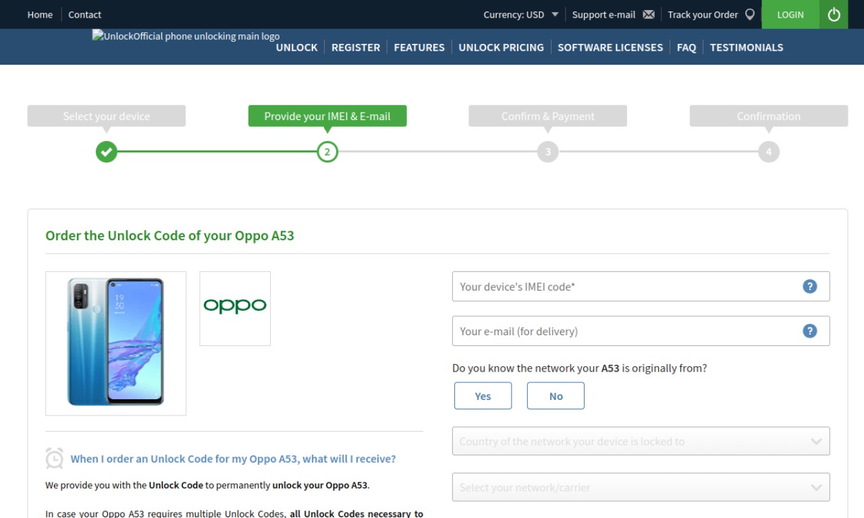Open the UNLOCK PRICING menu item
The width and height of the screenshot is (864, 518).
(501, 47)
